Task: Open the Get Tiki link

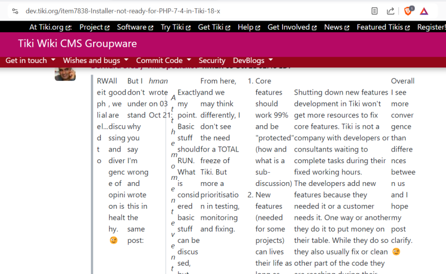Action: coord(214,27)
